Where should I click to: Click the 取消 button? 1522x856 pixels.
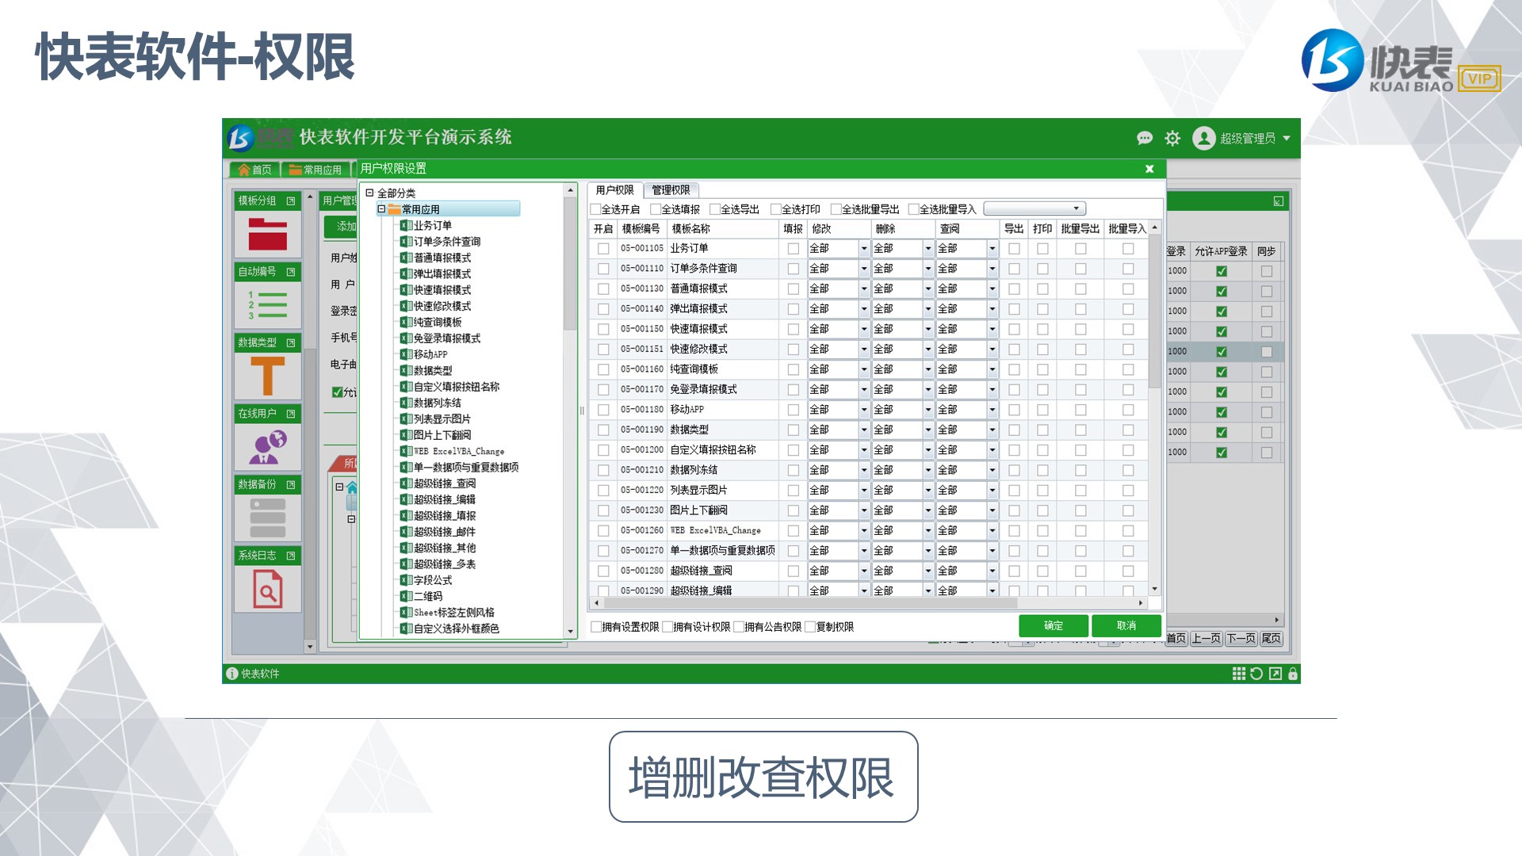(x=1126, y=625)
